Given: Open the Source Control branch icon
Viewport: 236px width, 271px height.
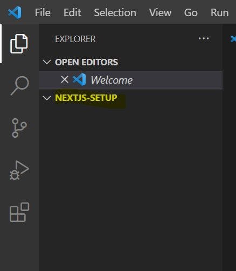Looking at the screenshot, I should 19,128.
